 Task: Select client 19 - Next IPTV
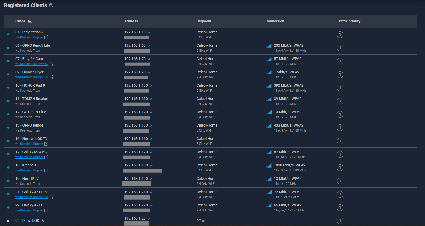coord(27,179)
